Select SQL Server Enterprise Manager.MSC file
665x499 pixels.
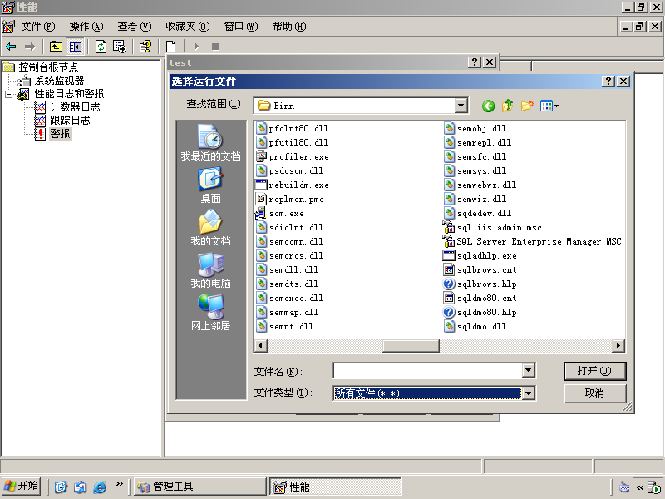(x=532, y=241)
